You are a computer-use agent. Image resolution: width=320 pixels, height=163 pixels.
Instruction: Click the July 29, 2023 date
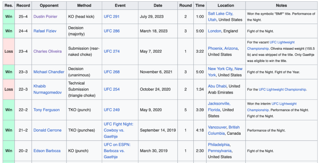tap(152, 17)
